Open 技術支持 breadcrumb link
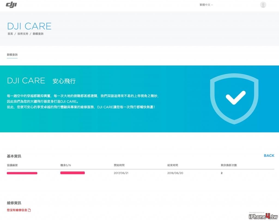The width and height of the screenshot is (279, 221). [x=23, y=34]
